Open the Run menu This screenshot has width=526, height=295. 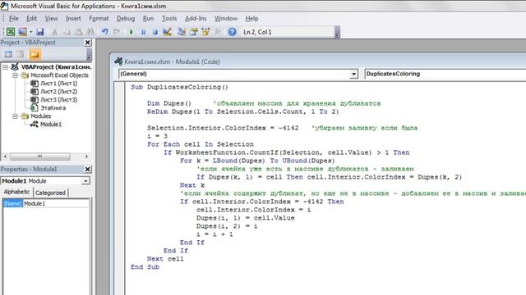tap(148, 18)
